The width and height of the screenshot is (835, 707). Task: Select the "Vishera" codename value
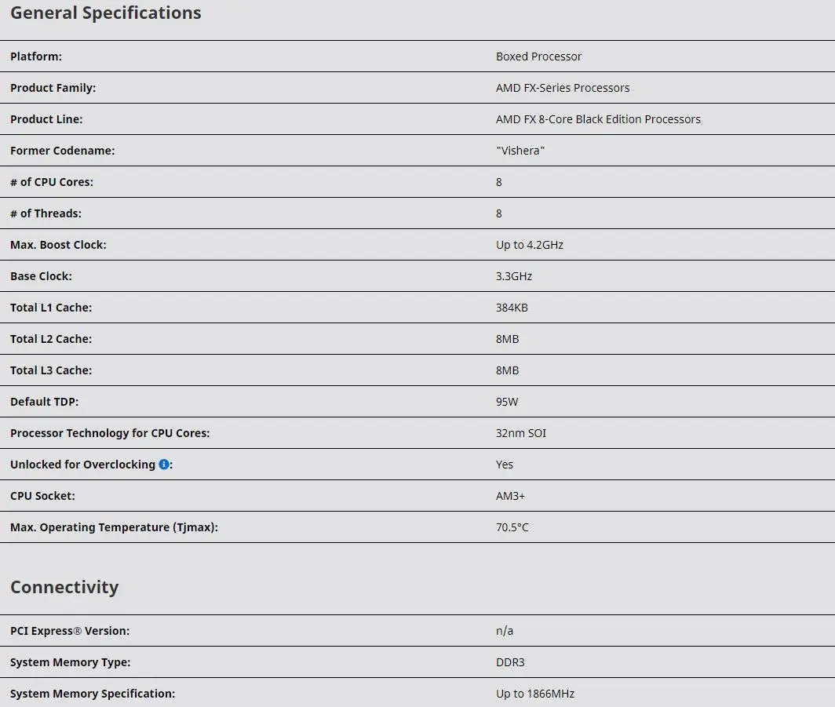coord(520,151)
